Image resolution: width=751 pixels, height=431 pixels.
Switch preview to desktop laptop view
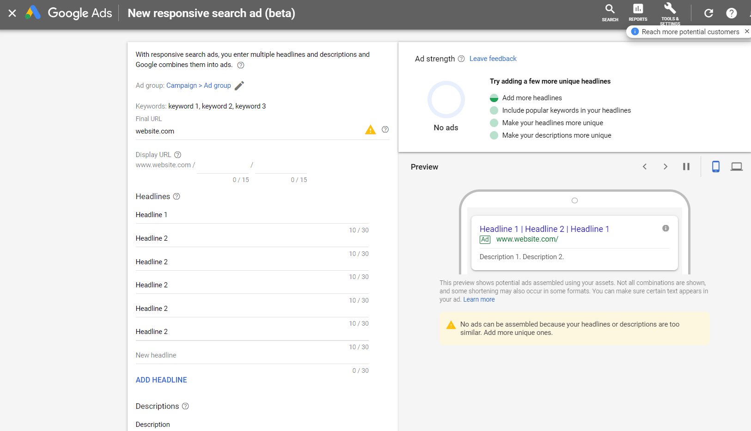[x=736, y=167]
